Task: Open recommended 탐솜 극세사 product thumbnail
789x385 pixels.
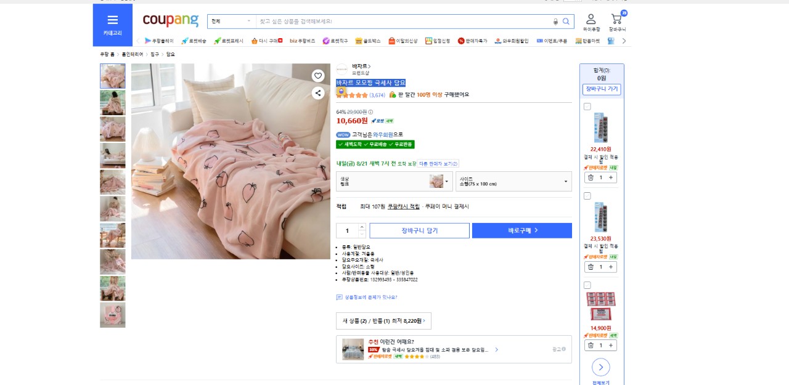Action: (x=353, y=349)
